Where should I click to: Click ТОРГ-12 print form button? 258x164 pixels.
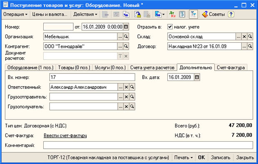point(108,157)
